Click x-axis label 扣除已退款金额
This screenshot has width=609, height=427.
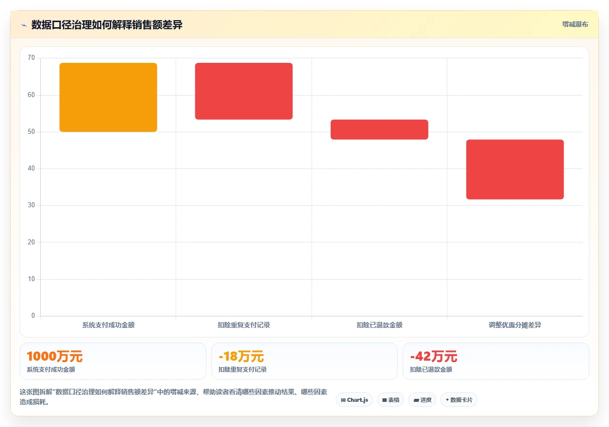[x=379, y=325]
